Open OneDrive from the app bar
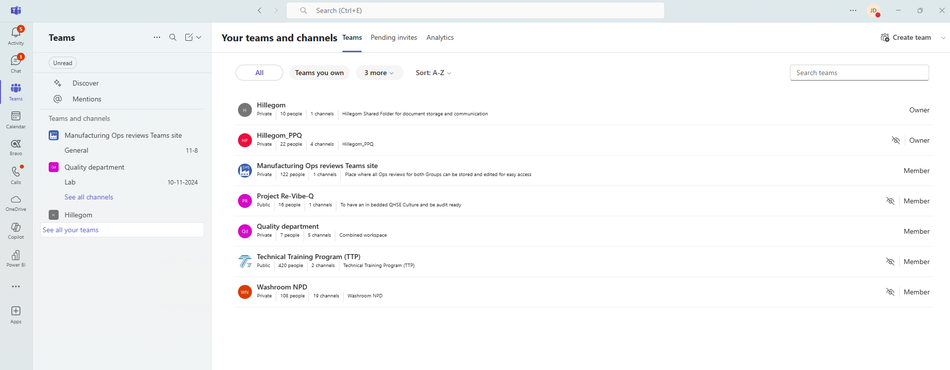Screen dimensions: 950x370 pyautogui.click(x=16, y=203)
